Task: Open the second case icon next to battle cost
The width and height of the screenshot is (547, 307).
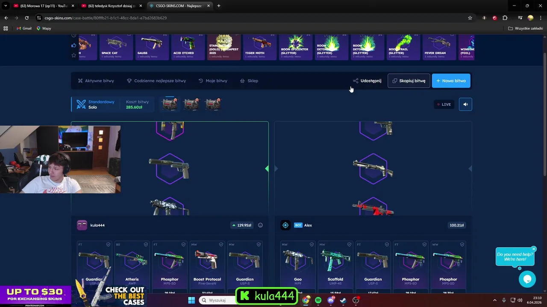Action: click(x=191, y=104)
